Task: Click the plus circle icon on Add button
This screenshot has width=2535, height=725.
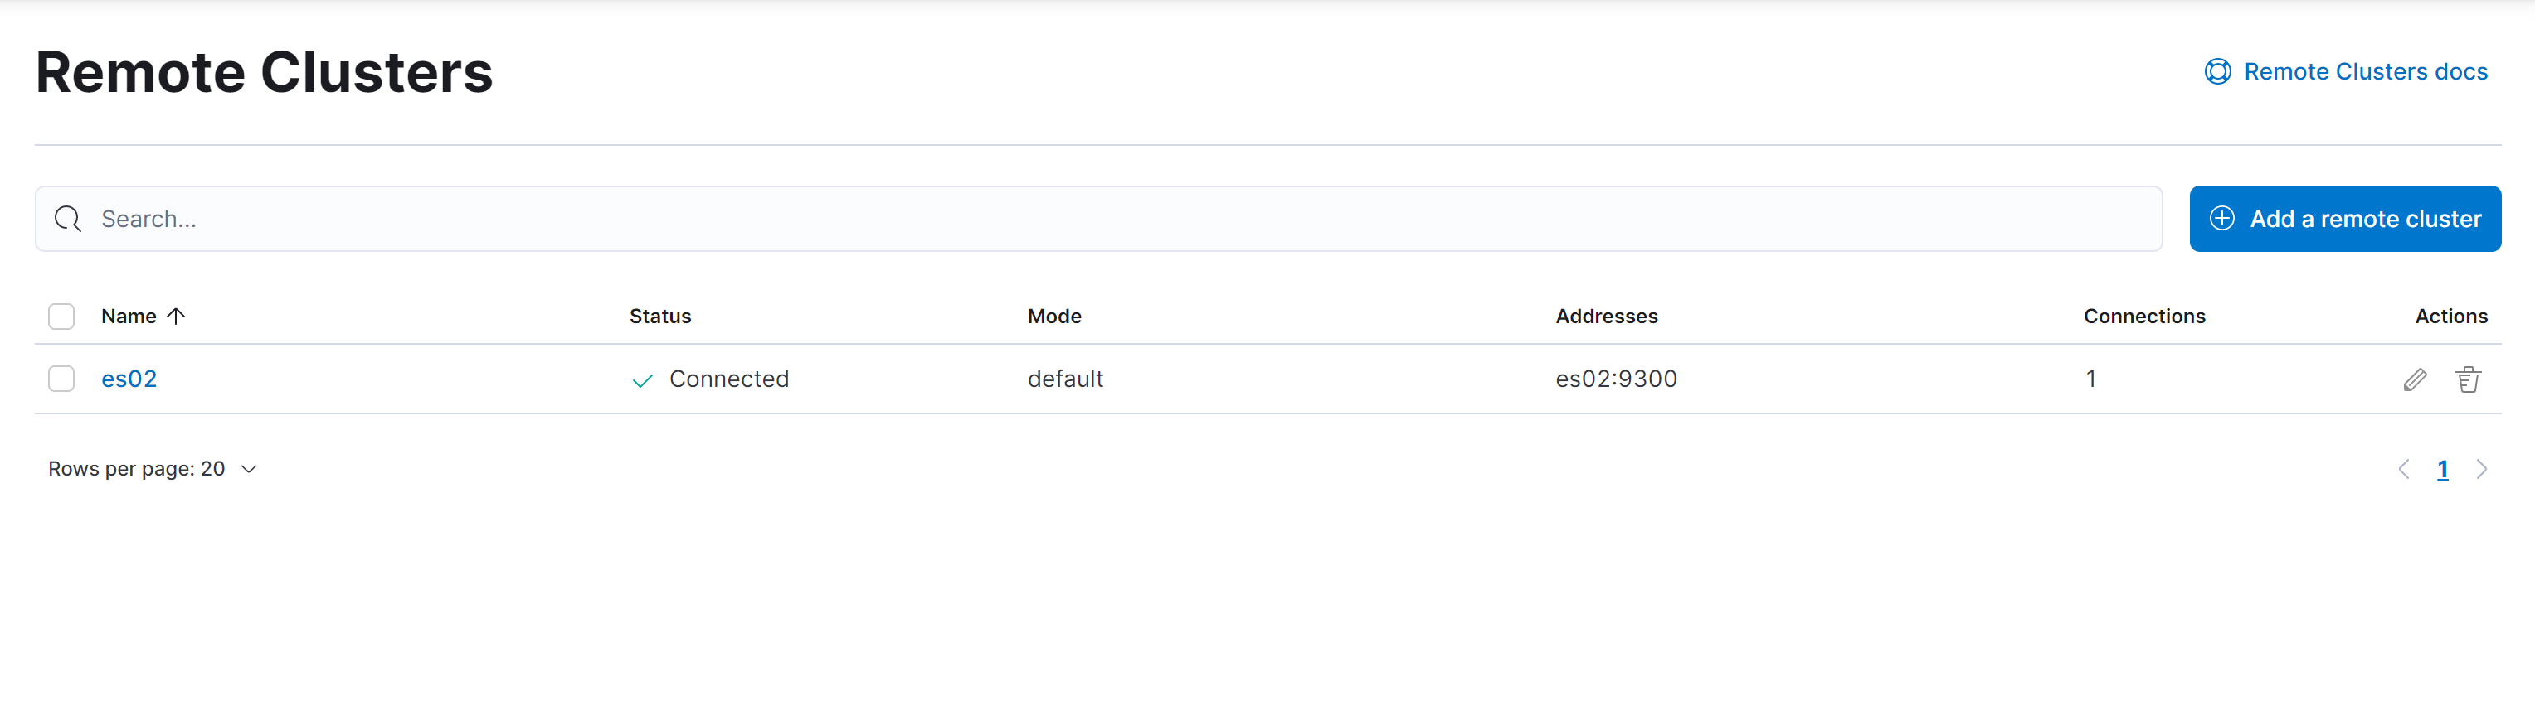Action: [2222, 218]
